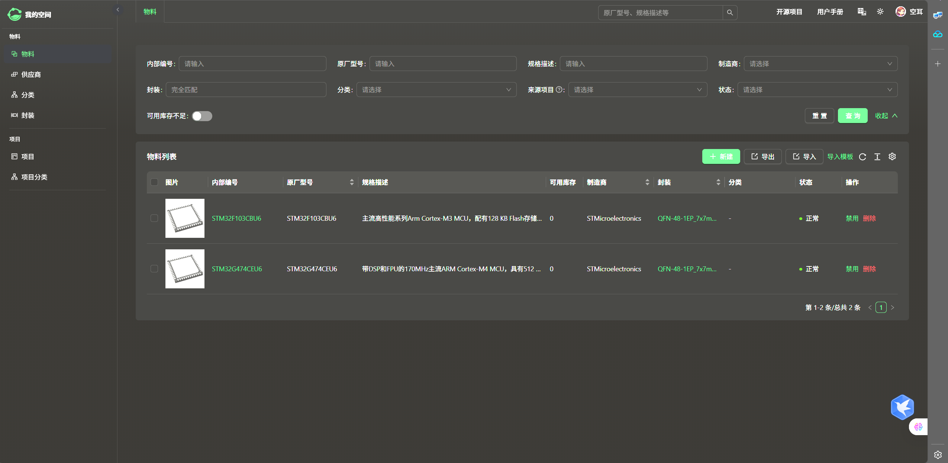
Task: Click 删除 for STM32F103CBU6
Action: 870,218
